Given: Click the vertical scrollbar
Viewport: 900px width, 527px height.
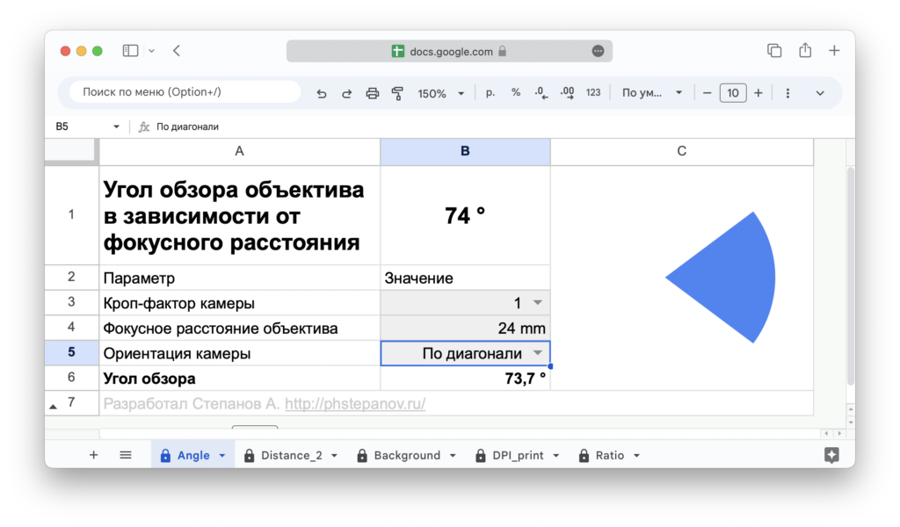Looking at the screenshot, I should coord(851,277).
